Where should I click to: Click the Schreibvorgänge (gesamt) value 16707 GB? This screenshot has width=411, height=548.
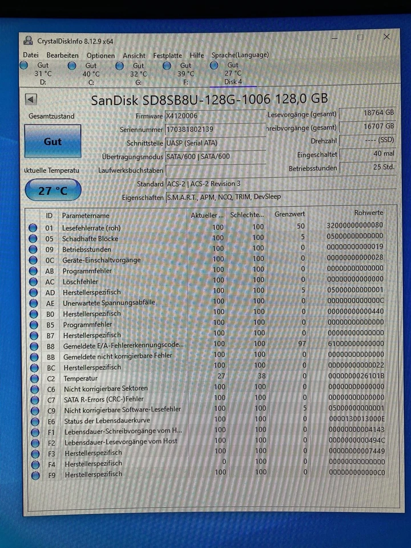[368, 127]
